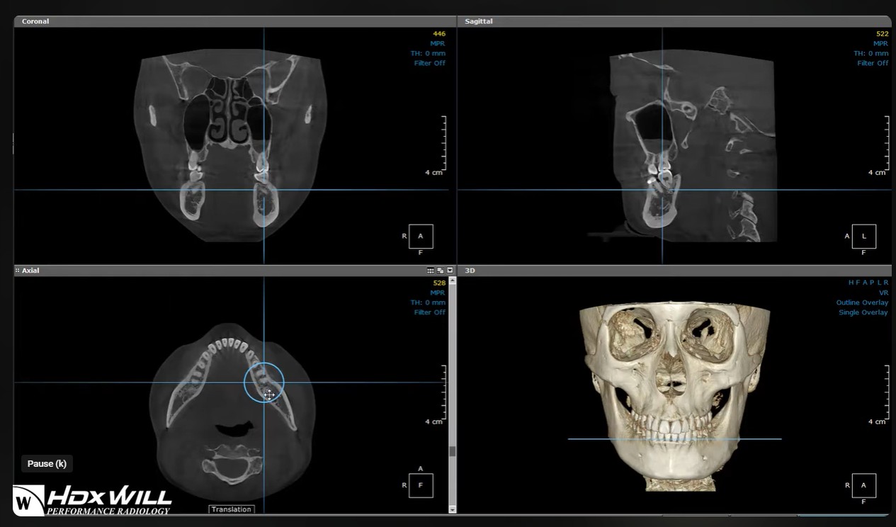Toggle the Single Overlay option
896x527 pixels.
(863, 312)
